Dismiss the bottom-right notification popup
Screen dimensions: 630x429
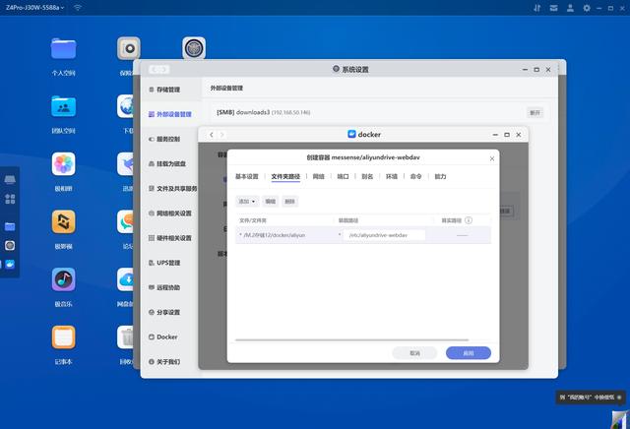click(x=619, y=398)
